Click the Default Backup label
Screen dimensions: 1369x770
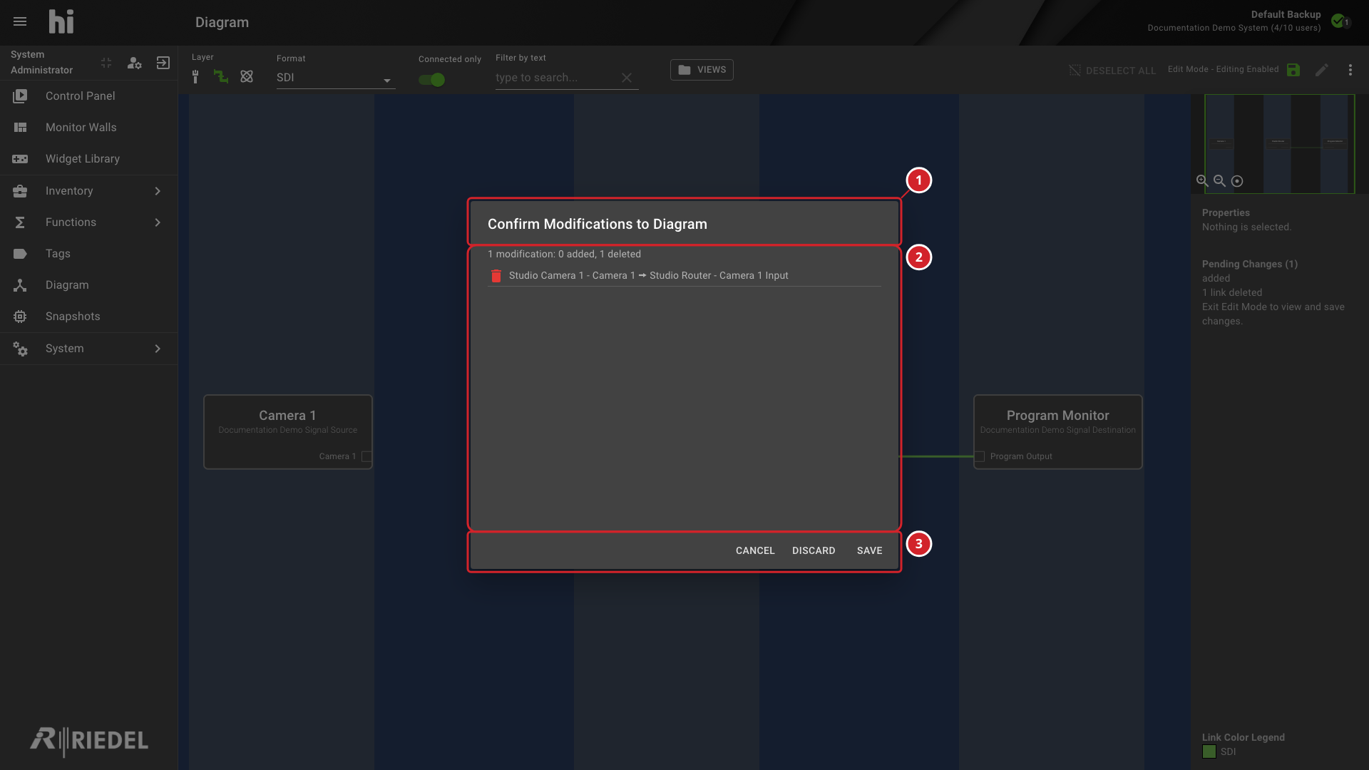[1286, 14]
